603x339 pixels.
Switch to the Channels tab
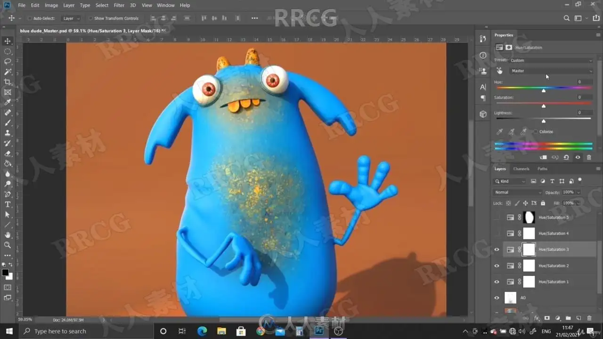(521, 169)
